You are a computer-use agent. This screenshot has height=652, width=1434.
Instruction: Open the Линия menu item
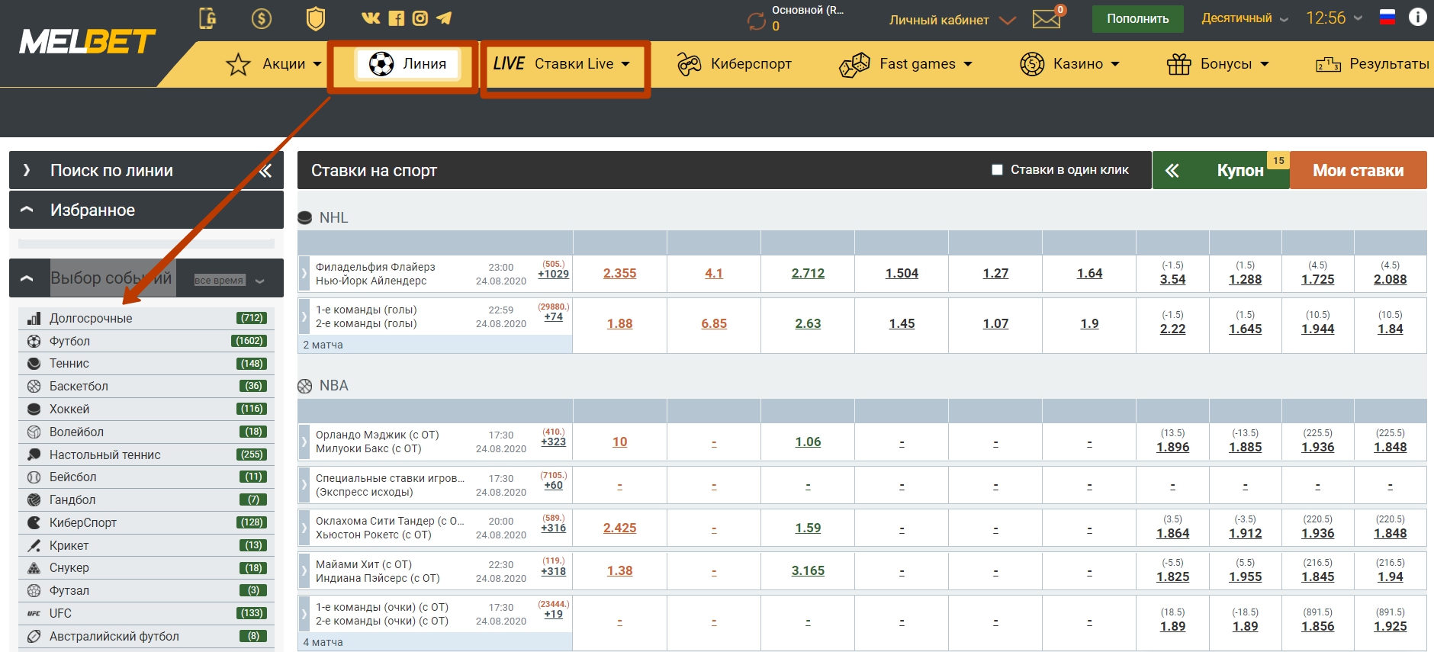coord(407,64)
